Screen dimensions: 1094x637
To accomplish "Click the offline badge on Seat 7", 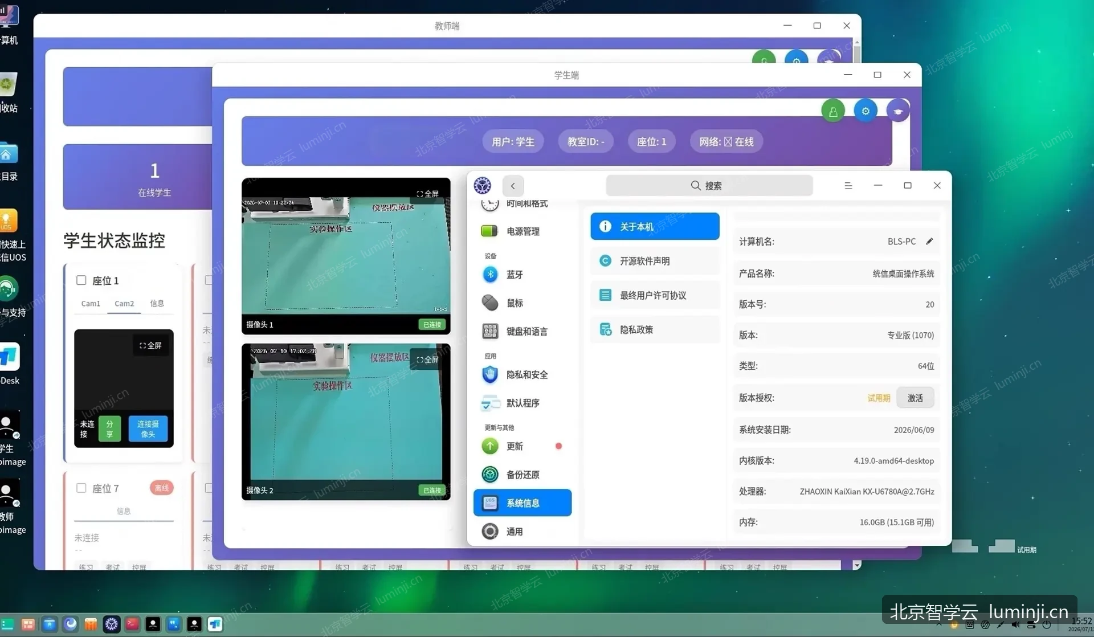I will (x=162, y=488).
